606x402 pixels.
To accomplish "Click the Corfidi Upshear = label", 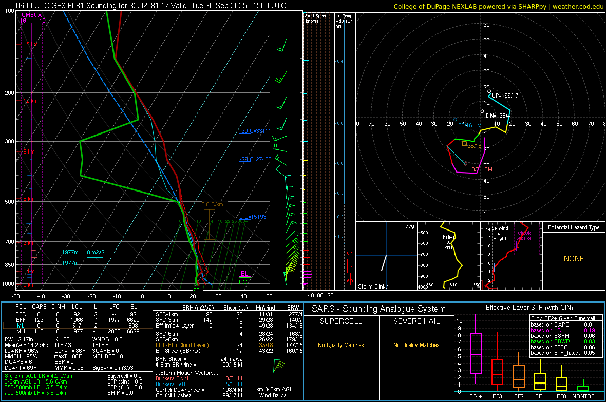I will point(176,395).
